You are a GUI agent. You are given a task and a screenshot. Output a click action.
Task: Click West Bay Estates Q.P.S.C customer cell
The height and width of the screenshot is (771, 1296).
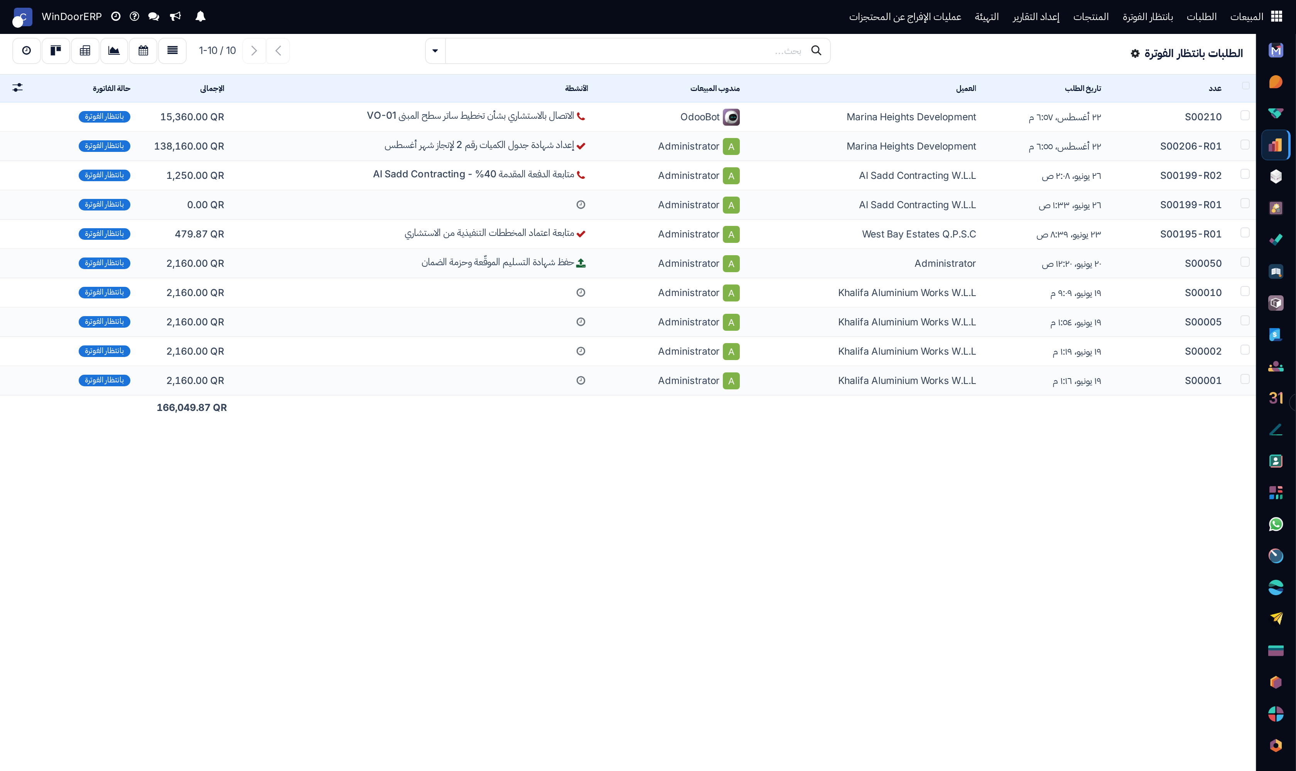tap(919, 234)
